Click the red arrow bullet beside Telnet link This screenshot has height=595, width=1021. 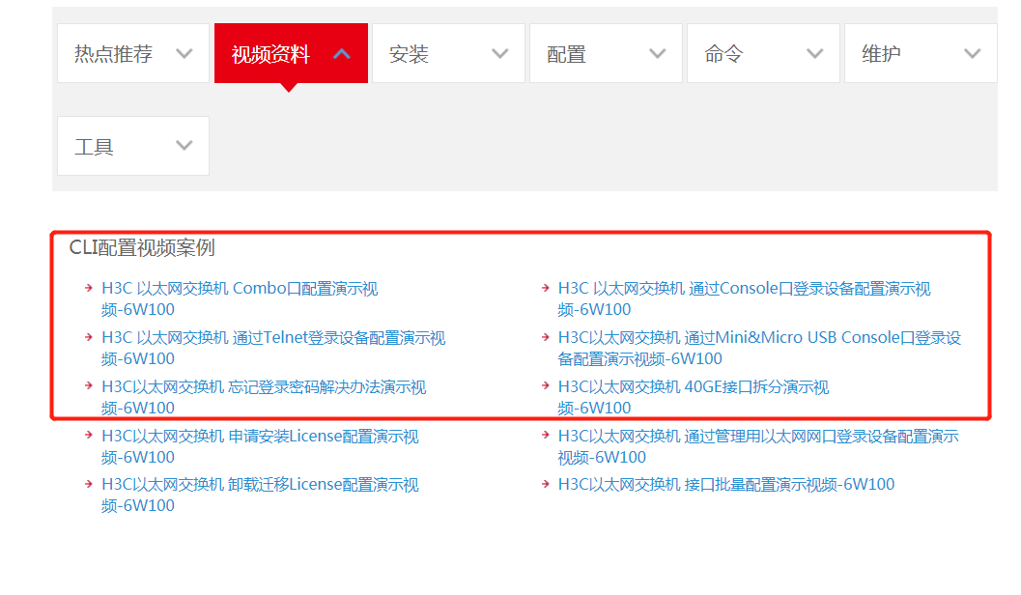(x=89, y=336)
